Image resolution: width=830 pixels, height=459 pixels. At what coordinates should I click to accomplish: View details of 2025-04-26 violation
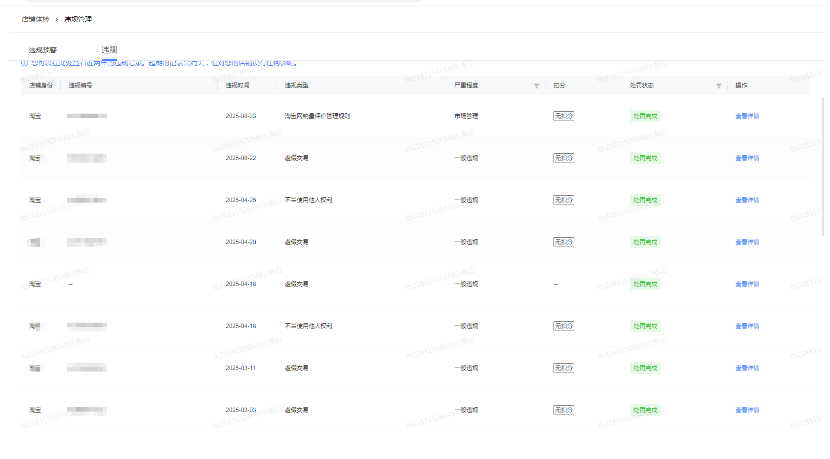coord(747,200)
